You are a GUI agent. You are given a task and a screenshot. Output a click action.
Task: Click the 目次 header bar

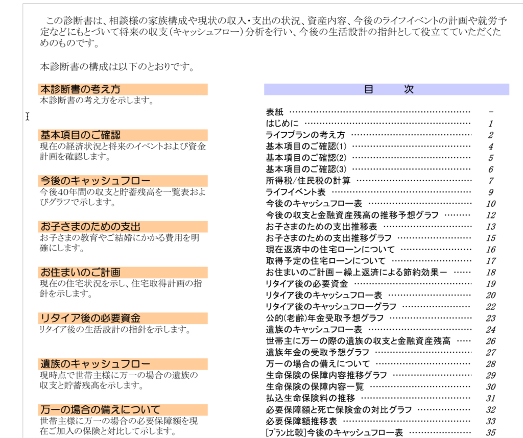click(x=386, y=89)
